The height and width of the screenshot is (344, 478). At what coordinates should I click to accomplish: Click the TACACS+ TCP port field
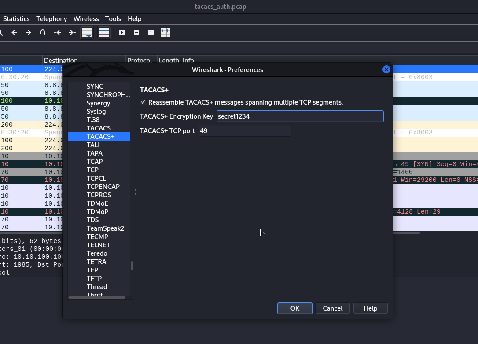tap(245, 131)
